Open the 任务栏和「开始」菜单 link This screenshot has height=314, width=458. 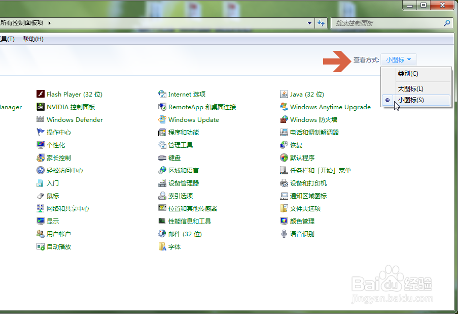point(321,170)
